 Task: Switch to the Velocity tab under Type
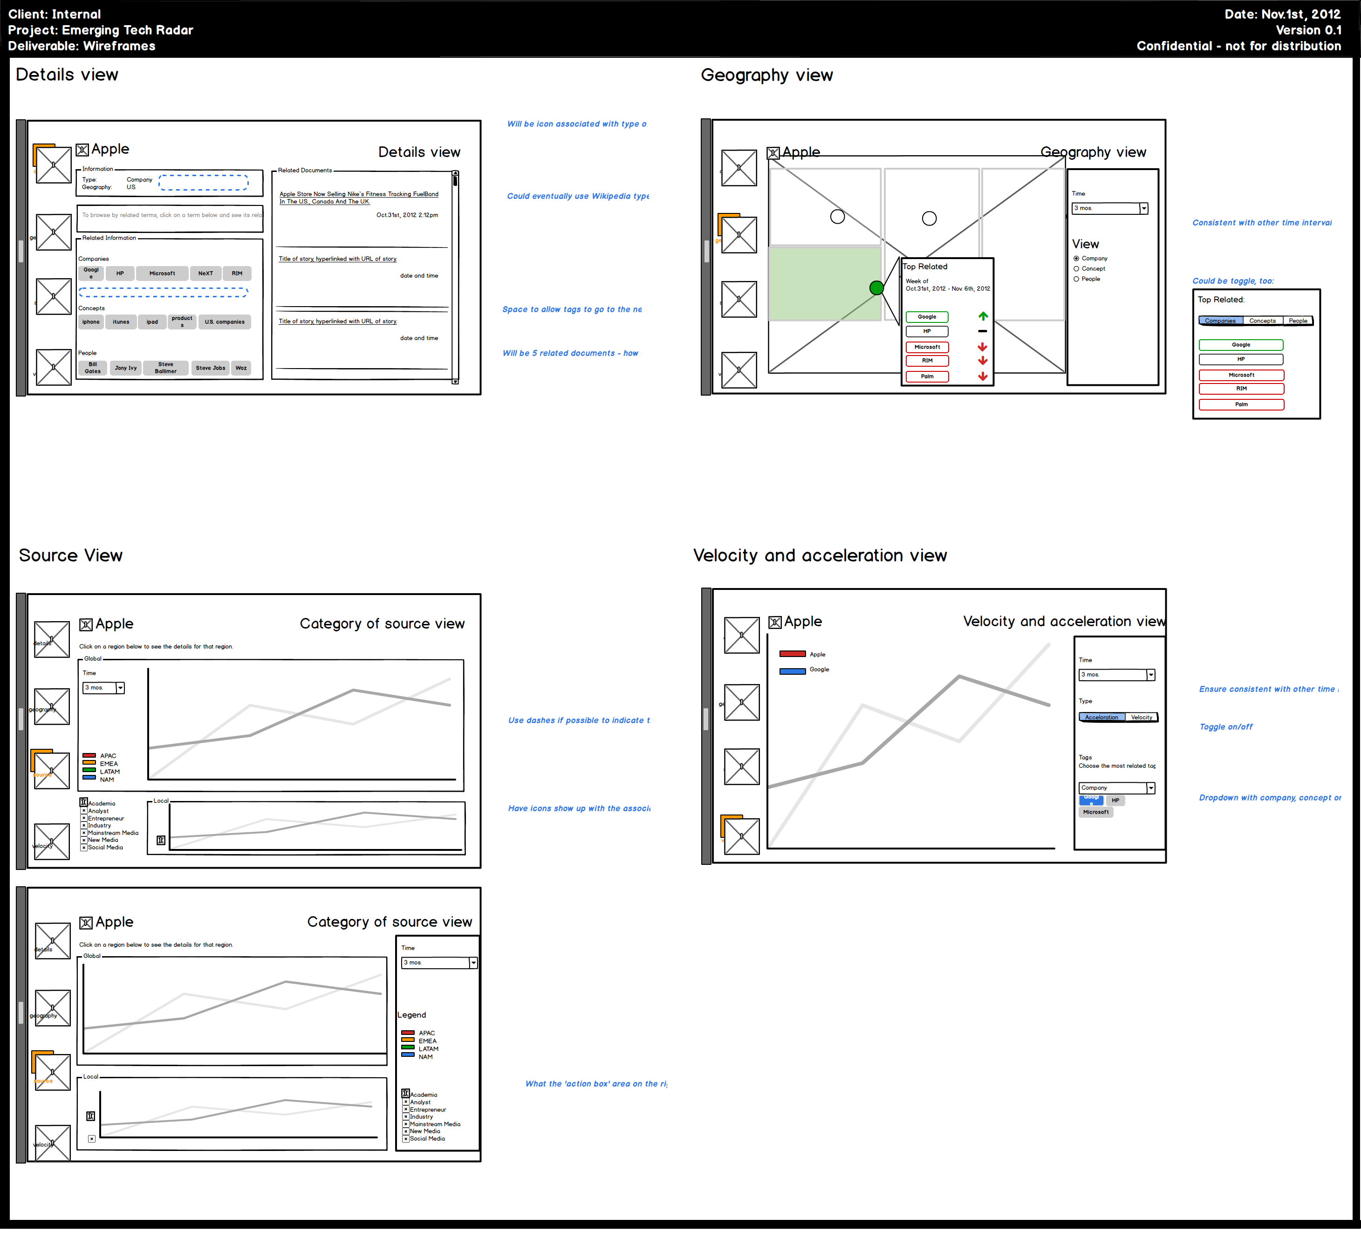pyautogui.click(x=1141, y=718)
